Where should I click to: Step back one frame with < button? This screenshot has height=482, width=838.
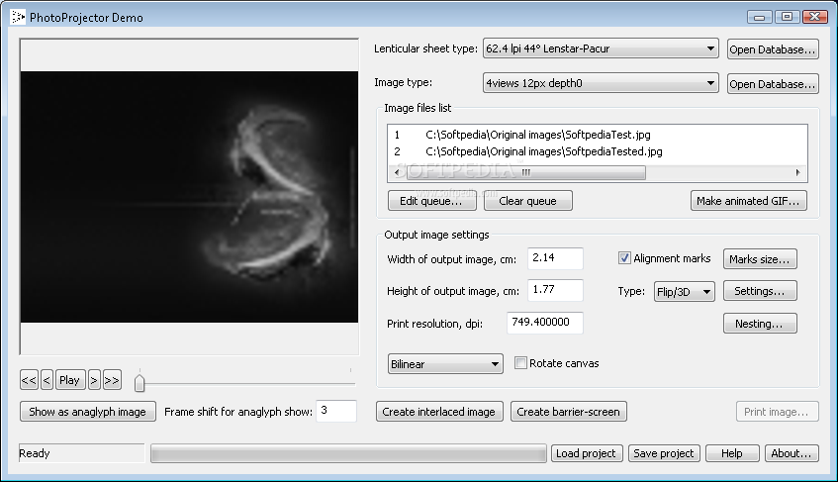(x=47, y=380)
